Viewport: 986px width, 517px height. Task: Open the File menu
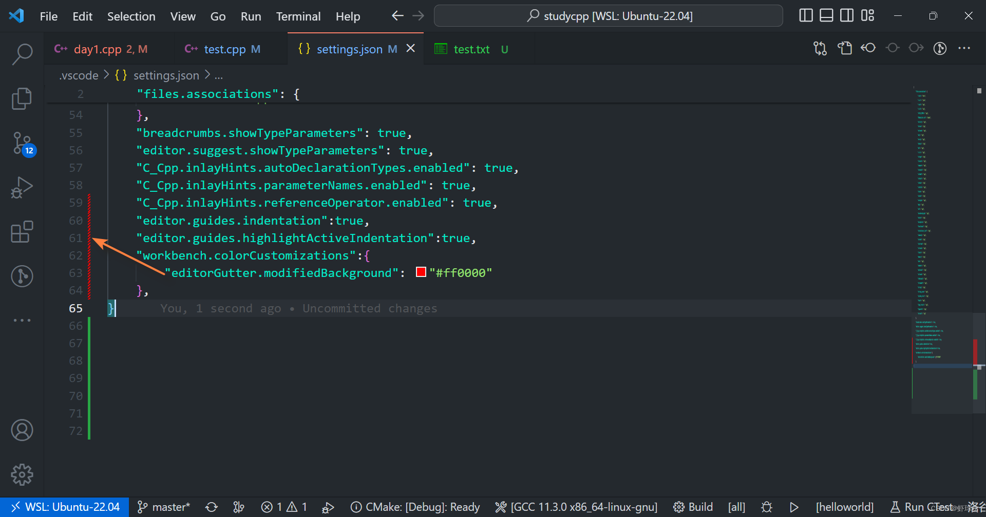pyautogui.click(x=49, y=16)
